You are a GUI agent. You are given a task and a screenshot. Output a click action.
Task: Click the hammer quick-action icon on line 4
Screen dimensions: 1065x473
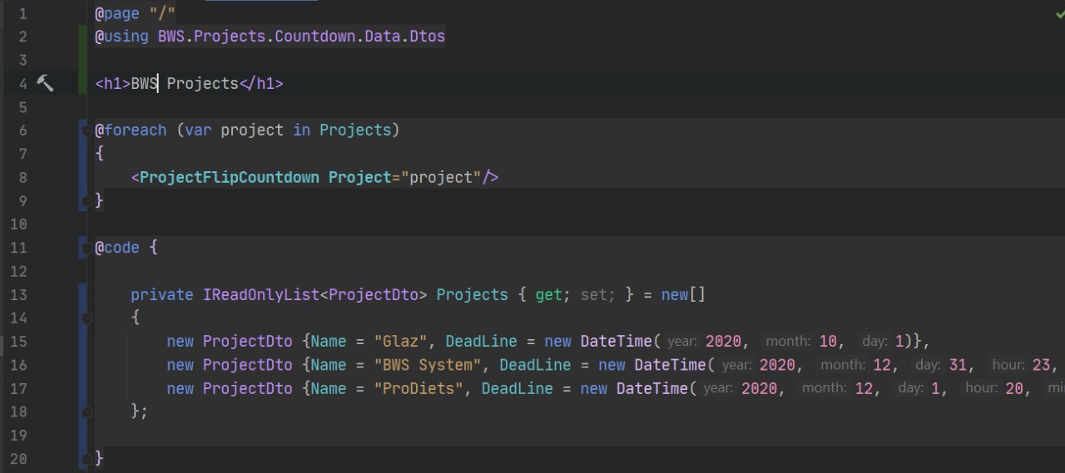pos(45,83)
